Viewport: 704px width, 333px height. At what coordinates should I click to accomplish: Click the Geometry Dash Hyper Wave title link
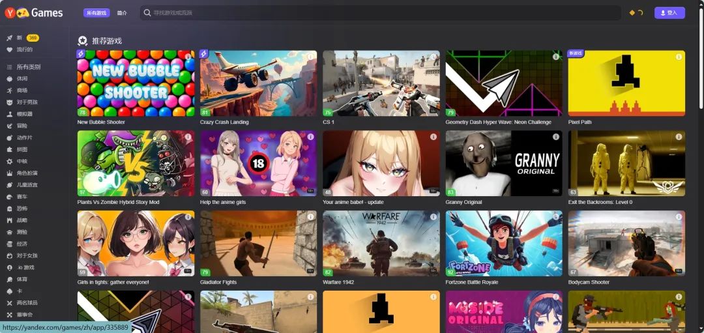499,122
